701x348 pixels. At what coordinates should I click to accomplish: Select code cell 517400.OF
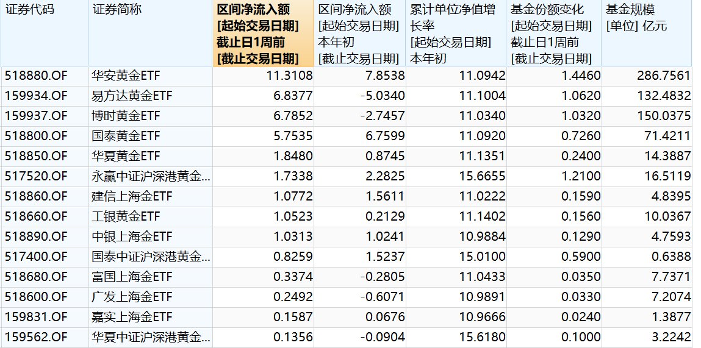click(x=36, y=257)
